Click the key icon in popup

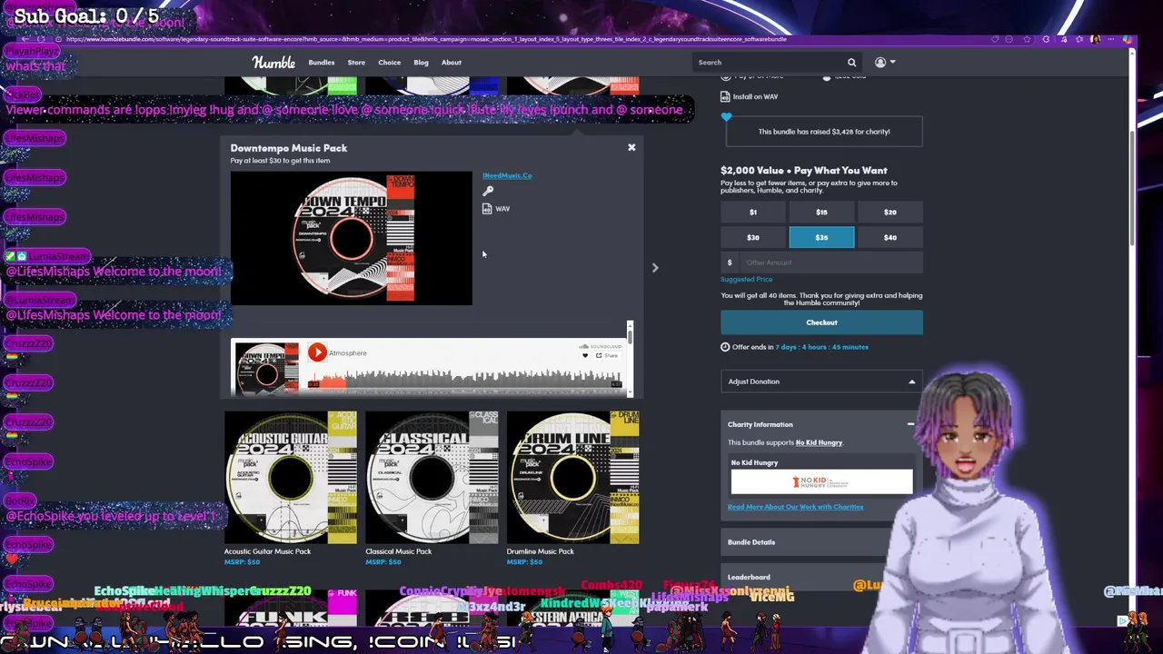pos(488,191)
